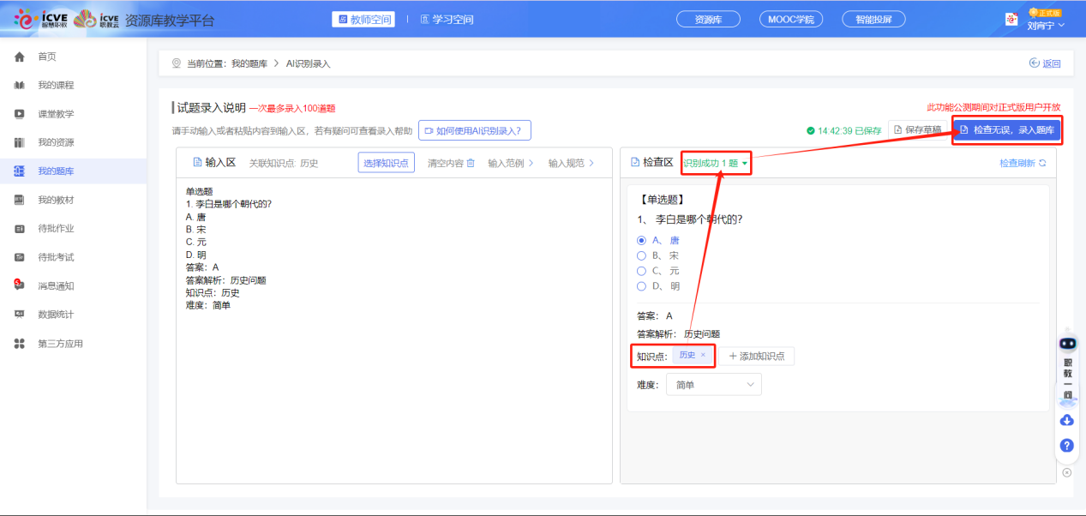Click the blue download cloud icon

1067,420
